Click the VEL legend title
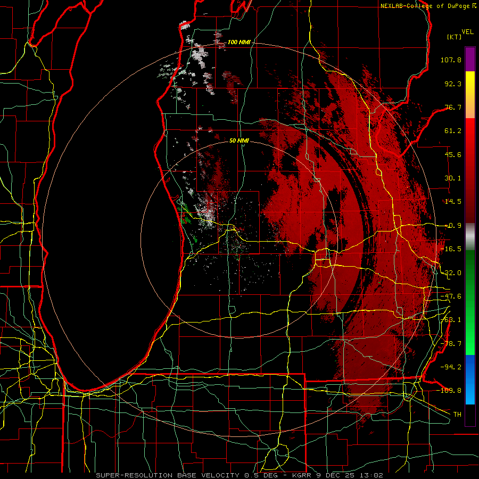479x479 pixels. click(467, 32)
